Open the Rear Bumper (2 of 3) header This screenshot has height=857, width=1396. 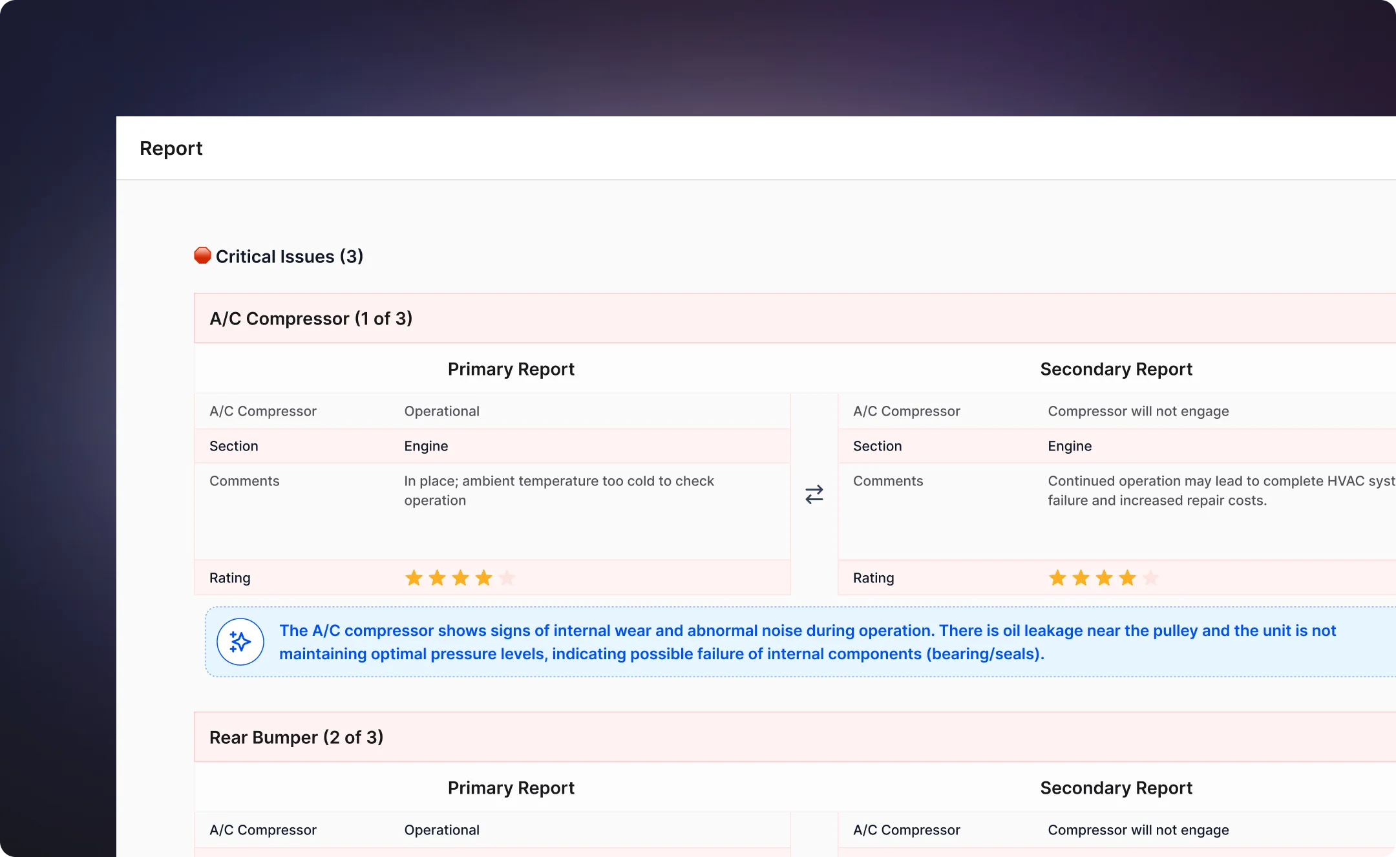click(795, 737)
